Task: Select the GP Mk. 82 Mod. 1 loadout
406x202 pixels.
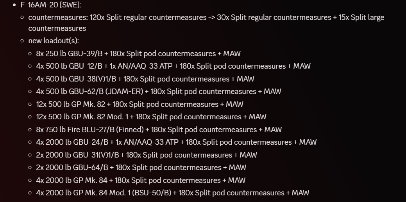Action: 151,117
